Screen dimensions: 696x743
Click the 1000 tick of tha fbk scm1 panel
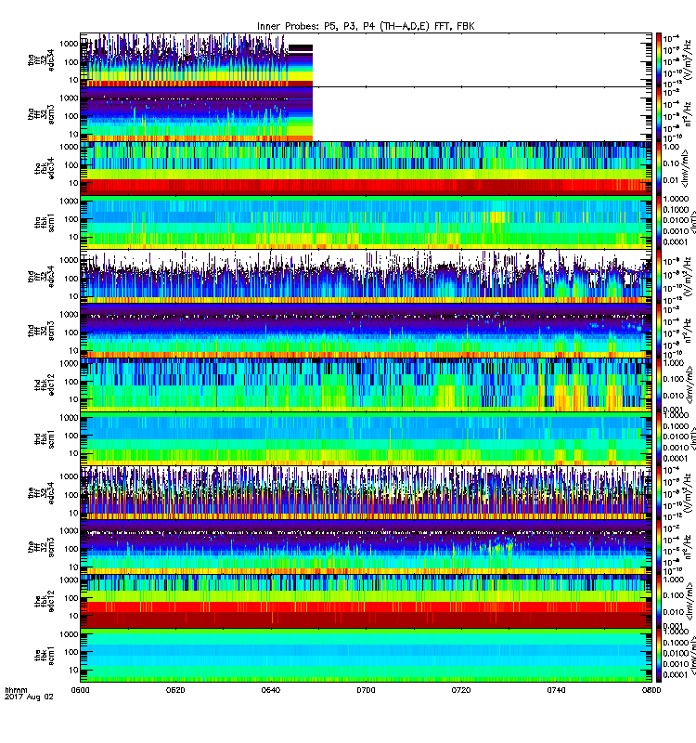(69, 201)
